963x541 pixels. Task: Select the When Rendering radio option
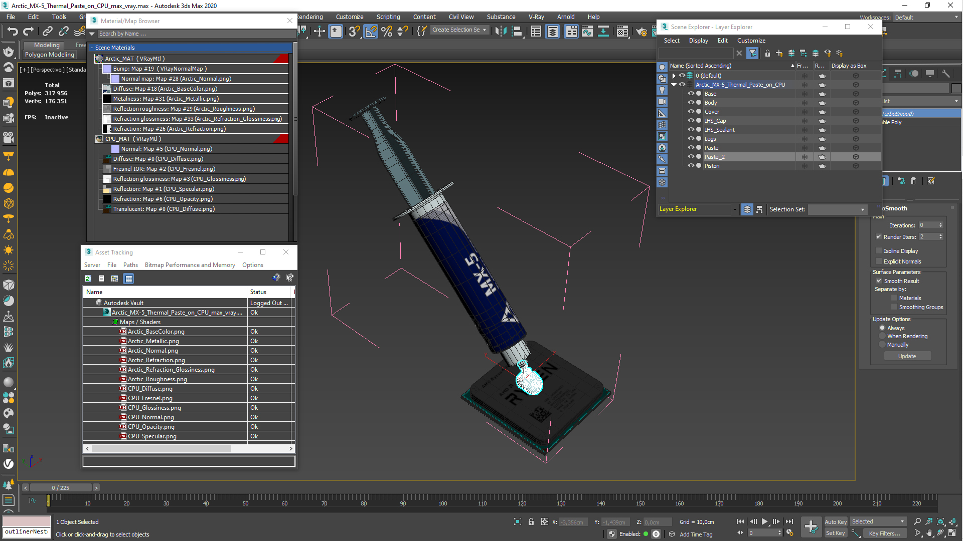[x=882, y=336]
